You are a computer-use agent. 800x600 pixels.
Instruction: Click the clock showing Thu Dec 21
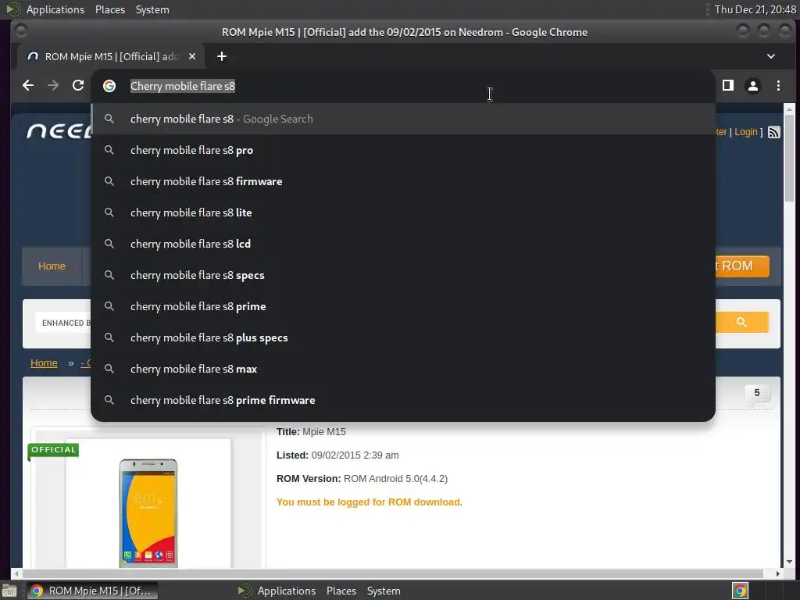755,9
